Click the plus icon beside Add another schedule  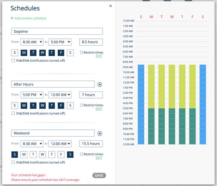pos(12,18)
